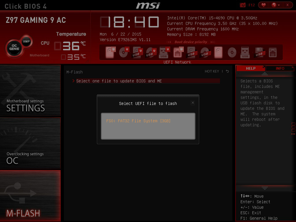This screenshot has height=222, width=296.
Task: Select the USB floppy boot device icon
Action: tap(259, 52)
